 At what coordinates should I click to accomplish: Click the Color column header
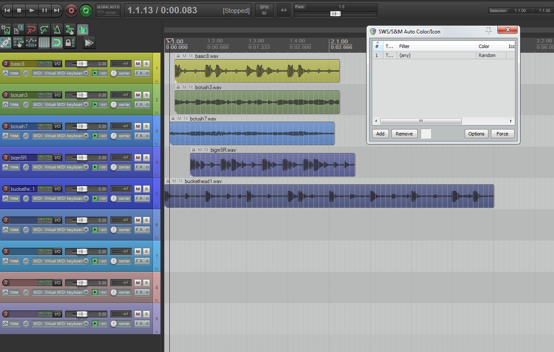[x=490, y=46]
